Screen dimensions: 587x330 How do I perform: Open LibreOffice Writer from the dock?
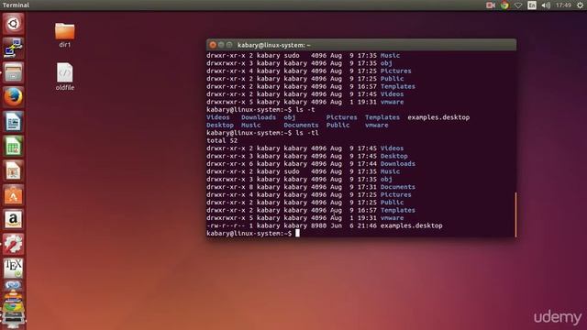[13, 122]
